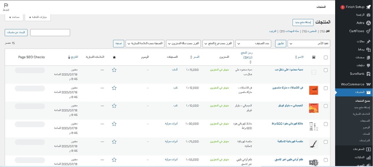Focus the product search text field
Image resolution: width=373 pixels, height=167 pixels.
click(50, 33)
